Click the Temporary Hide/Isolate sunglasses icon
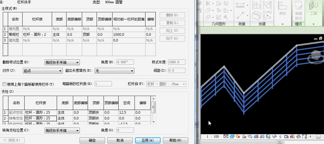Image resolution: width=324 pixels, height=144 pixels. [x=274, y=136]
